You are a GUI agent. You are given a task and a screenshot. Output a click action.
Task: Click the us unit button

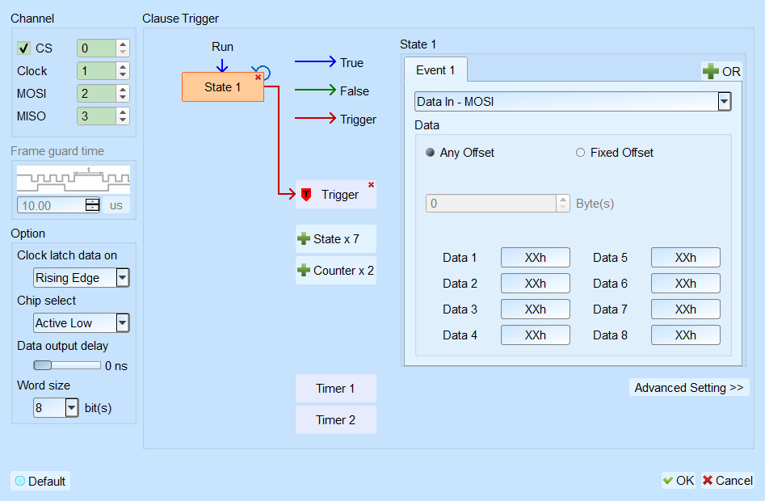[116, 205]
